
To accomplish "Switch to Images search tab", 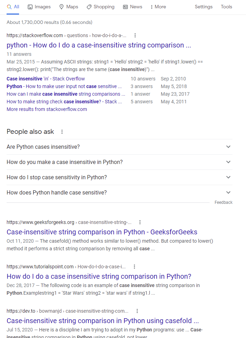I will 39,7.
